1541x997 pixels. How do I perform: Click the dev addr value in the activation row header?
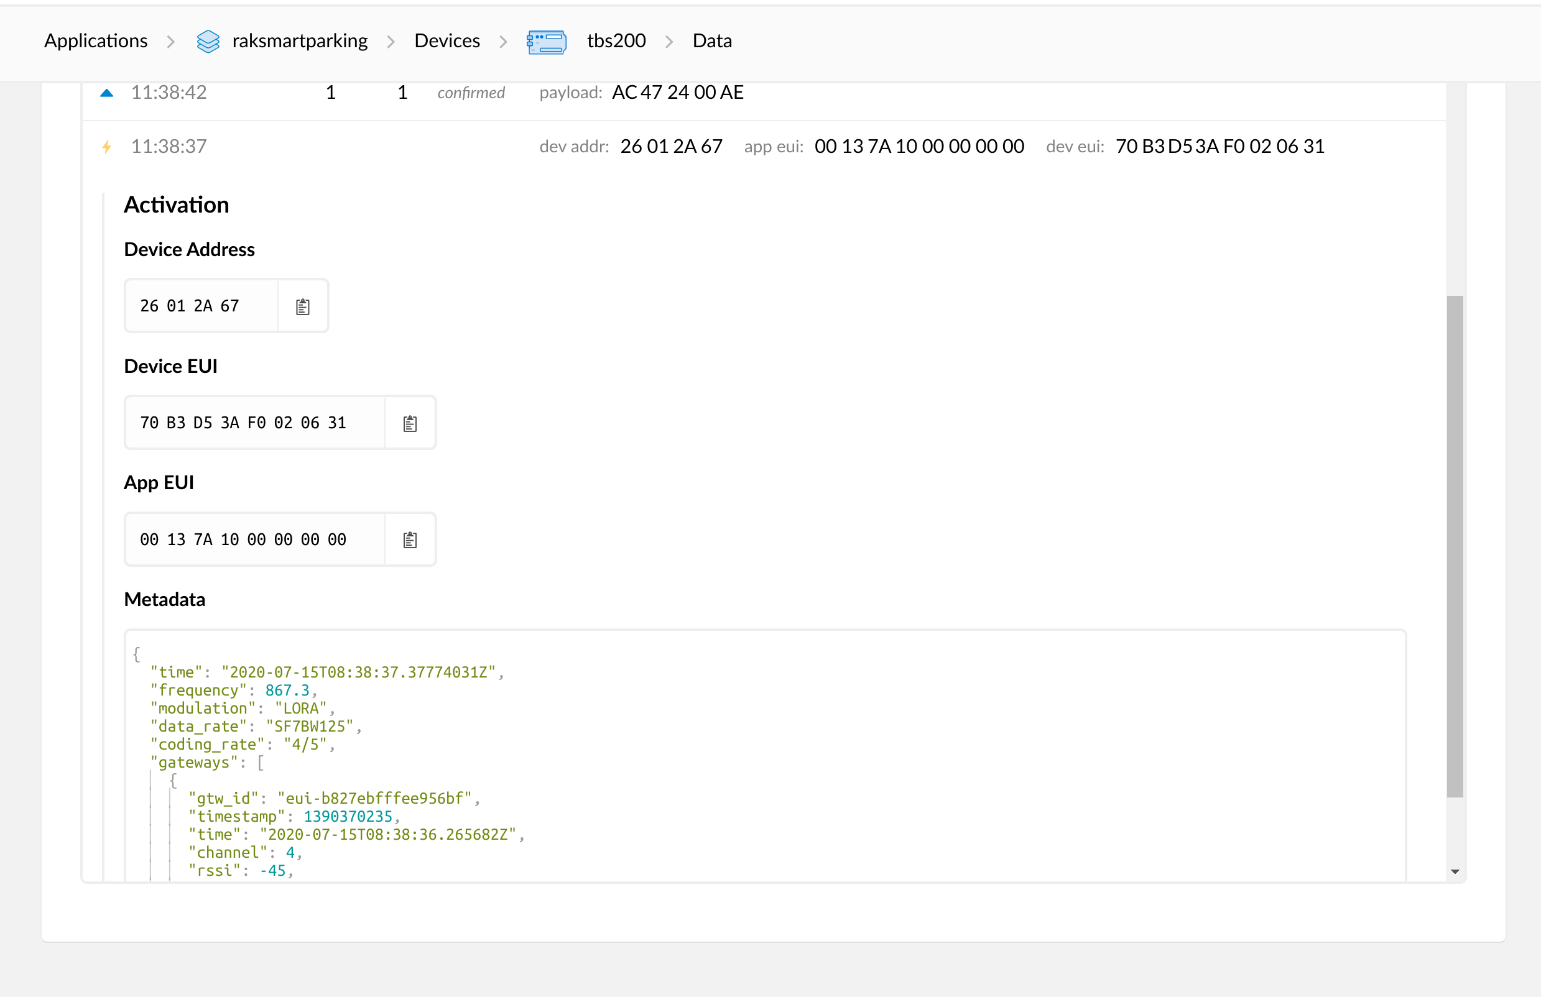pos(671,146)
